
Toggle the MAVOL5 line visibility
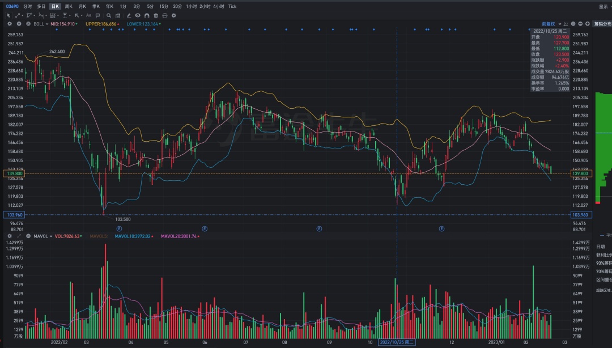pos(99,236)
